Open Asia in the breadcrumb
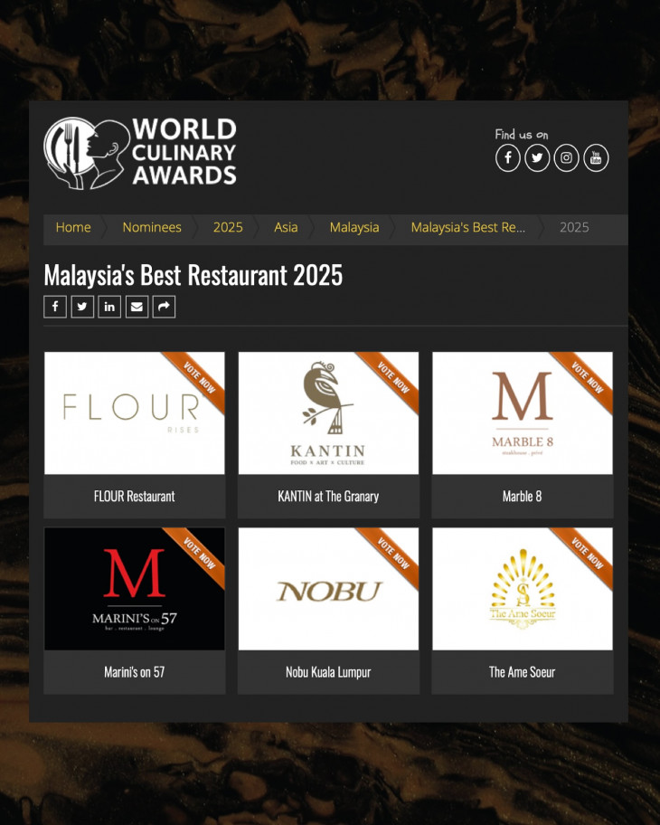This screenshot has height=825, width=660. pyautogui.click(x=286, y=227)
